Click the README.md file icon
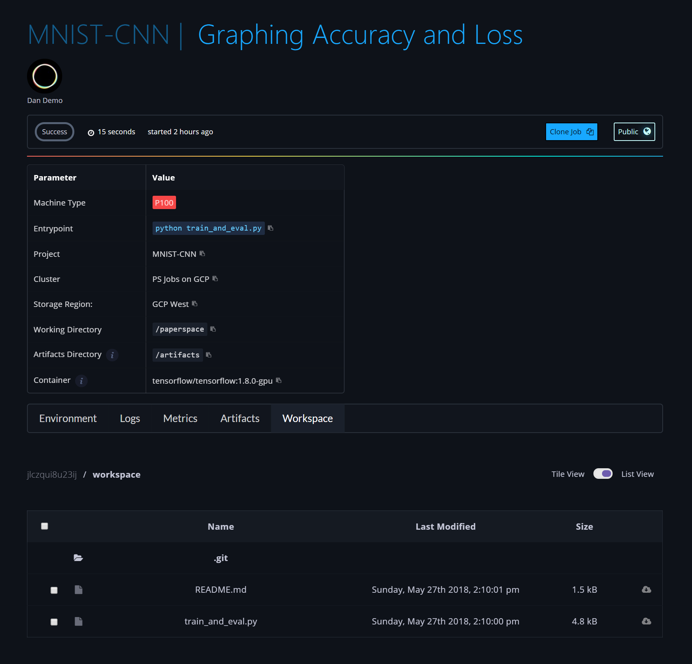The width and height of the screenshot is (692, 664). [79, 590]
